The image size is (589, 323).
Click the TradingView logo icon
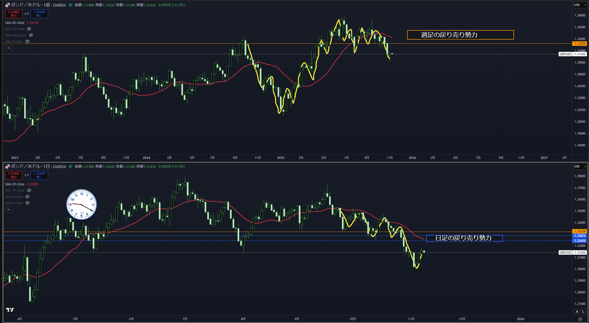[10, 310]
